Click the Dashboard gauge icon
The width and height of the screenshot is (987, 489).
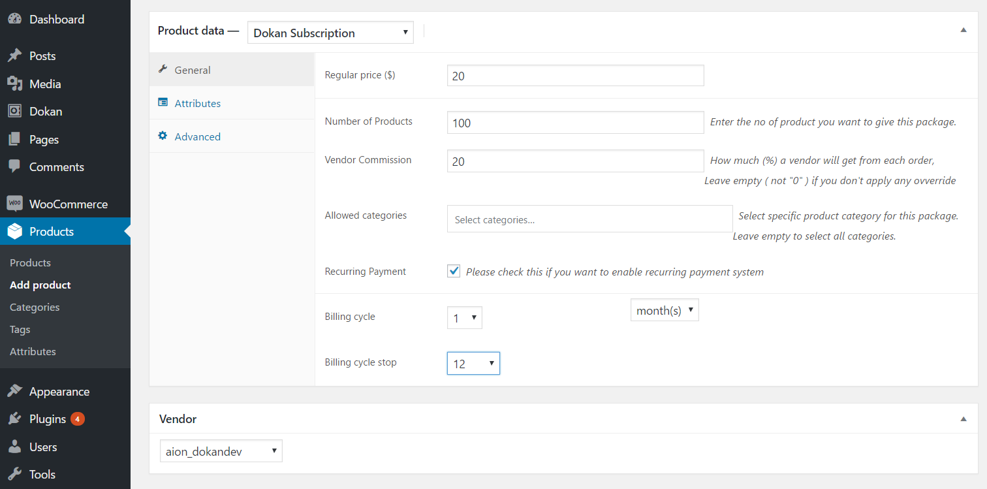coord(14,19)
